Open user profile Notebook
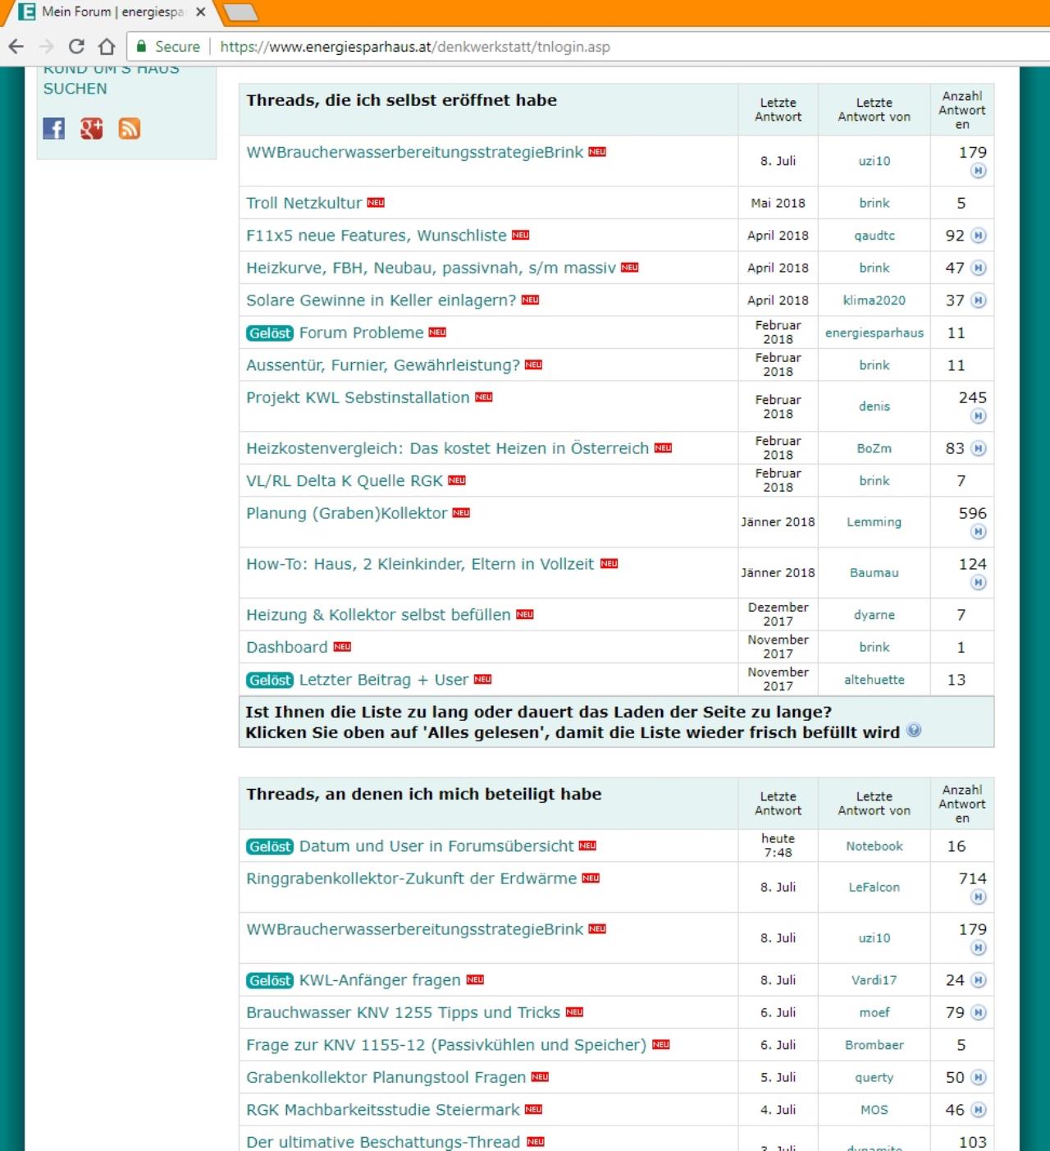1050x1151 pixels. 874,846
